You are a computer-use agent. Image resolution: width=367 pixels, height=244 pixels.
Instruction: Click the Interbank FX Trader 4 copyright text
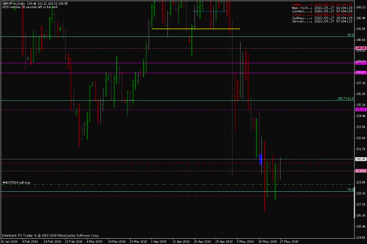(x=50, y=236)
